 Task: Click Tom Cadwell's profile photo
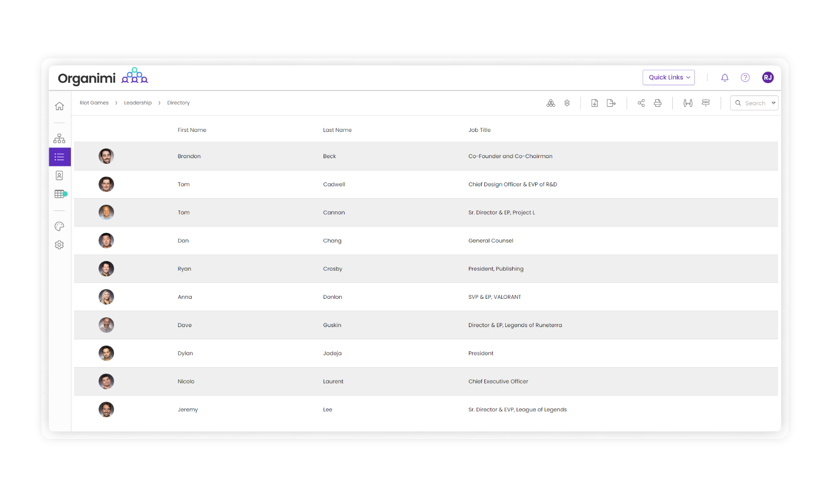[x=106, y=184]
